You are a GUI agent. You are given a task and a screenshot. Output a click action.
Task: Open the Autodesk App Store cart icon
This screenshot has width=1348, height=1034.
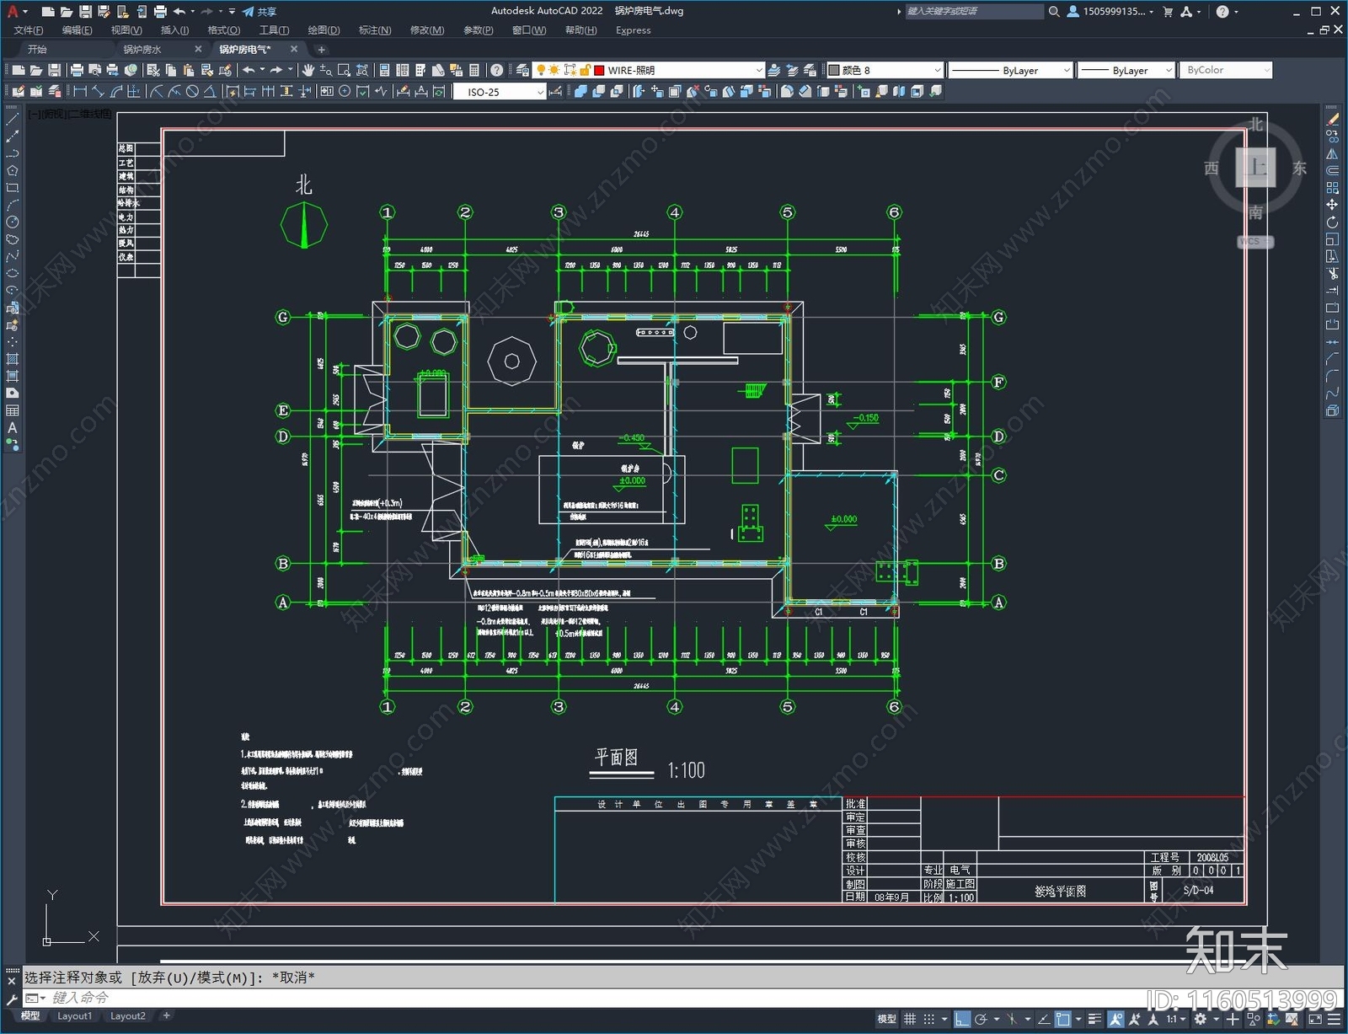[x=1168, y=12]
